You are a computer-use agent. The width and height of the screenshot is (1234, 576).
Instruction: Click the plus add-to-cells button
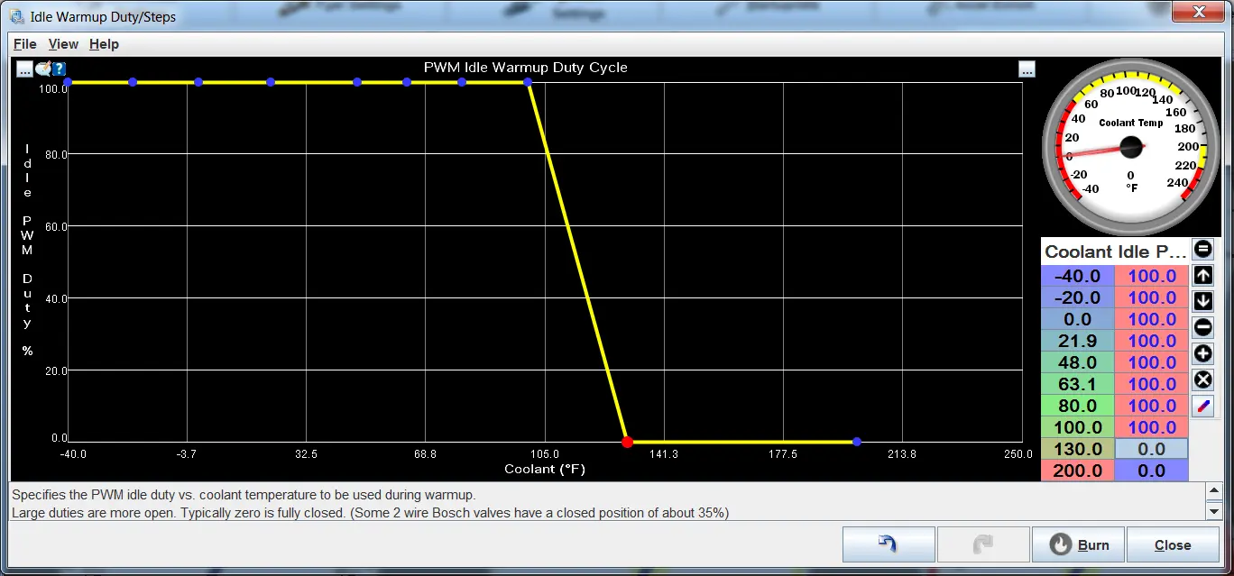[1202, 353]
